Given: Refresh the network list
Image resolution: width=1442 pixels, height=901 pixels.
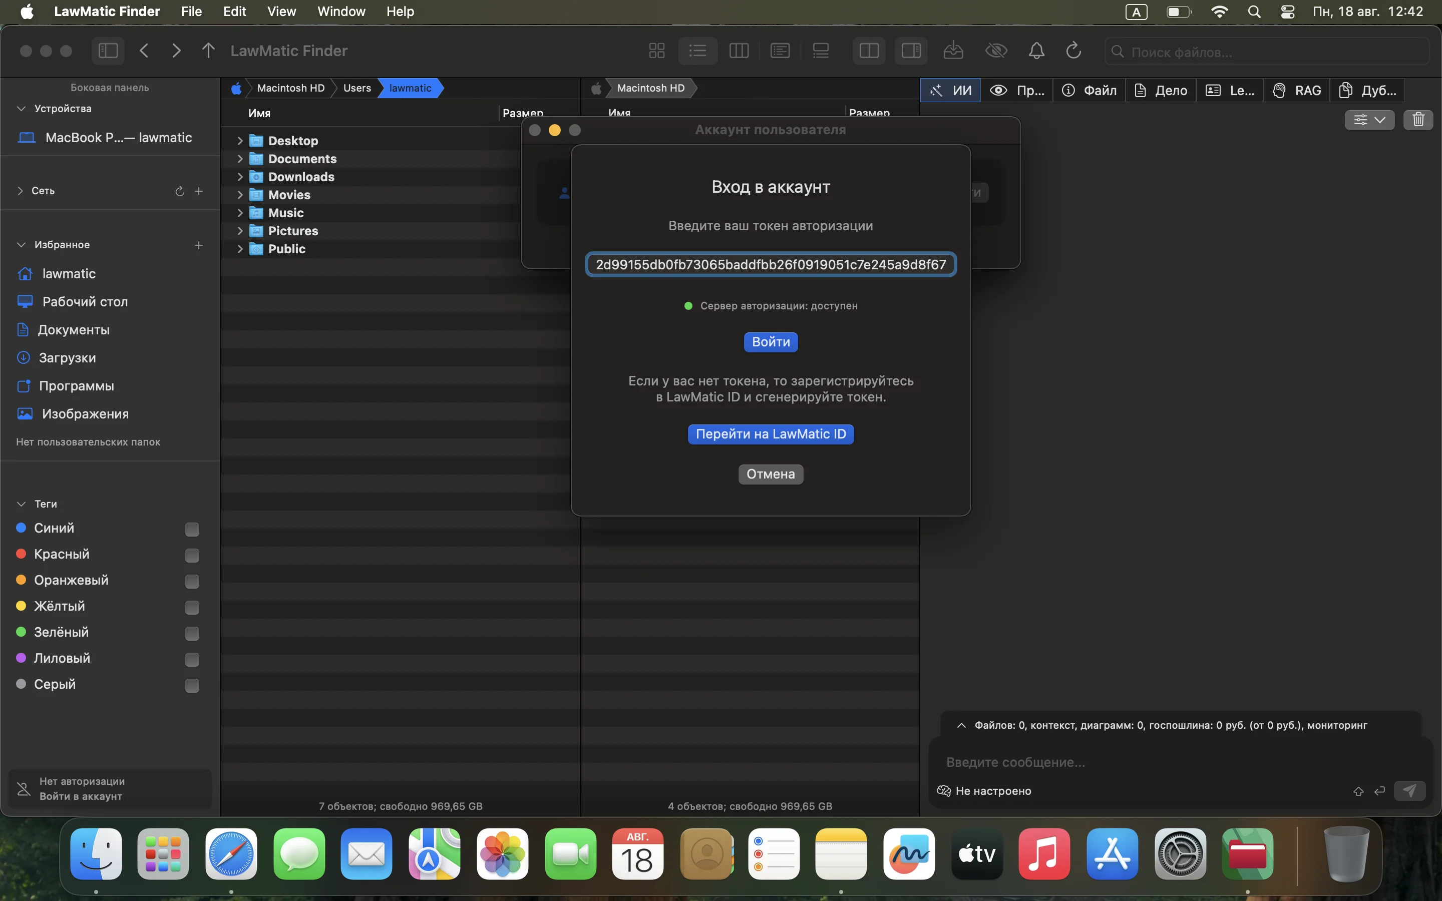Looking at the screenshot, I should click(x=179, y=191).
